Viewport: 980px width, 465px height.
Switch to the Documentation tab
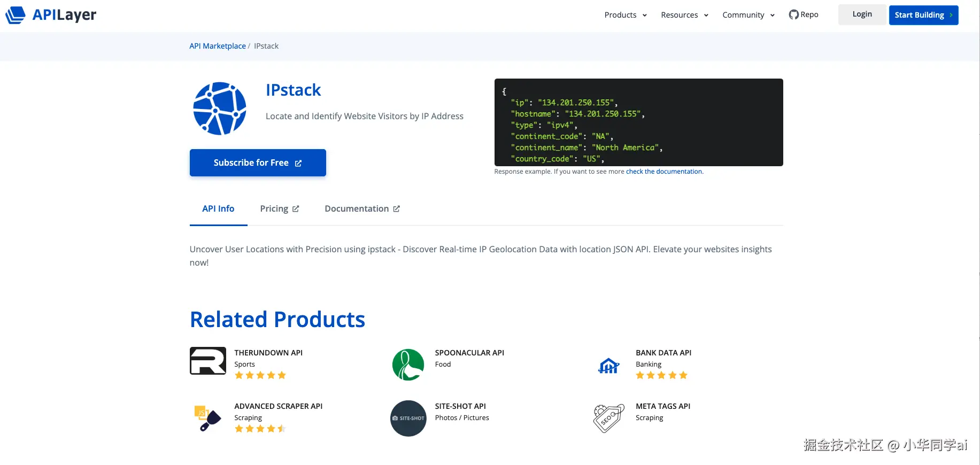tap(362, 208)
